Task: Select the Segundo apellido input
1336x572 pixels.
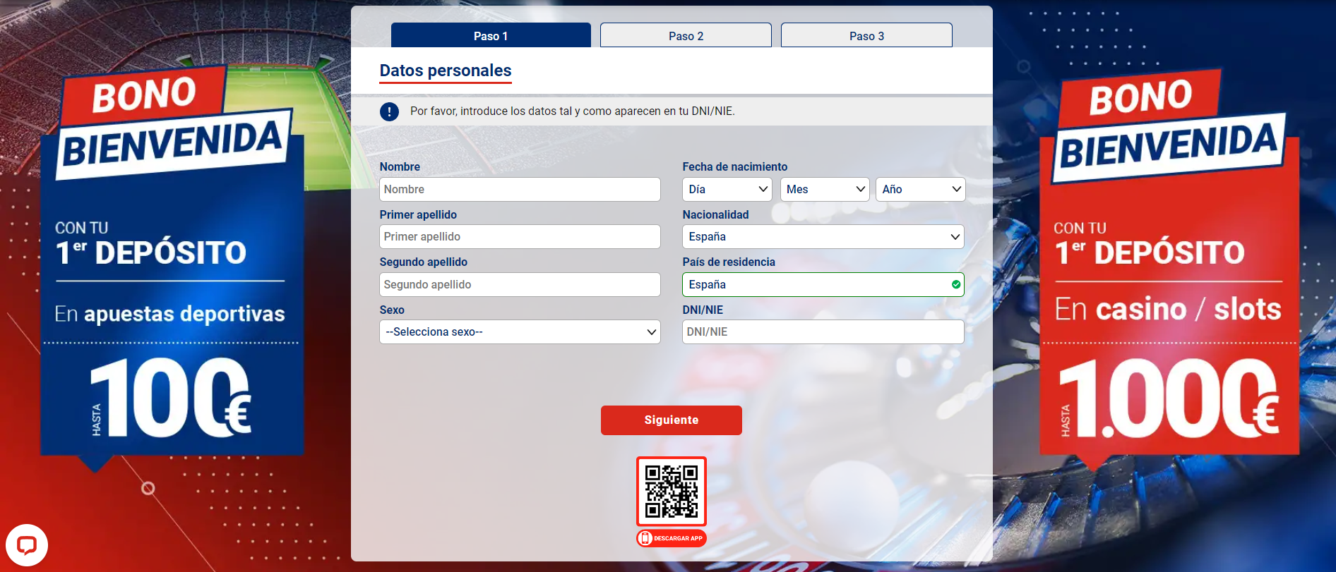Action: coord(520,284)
